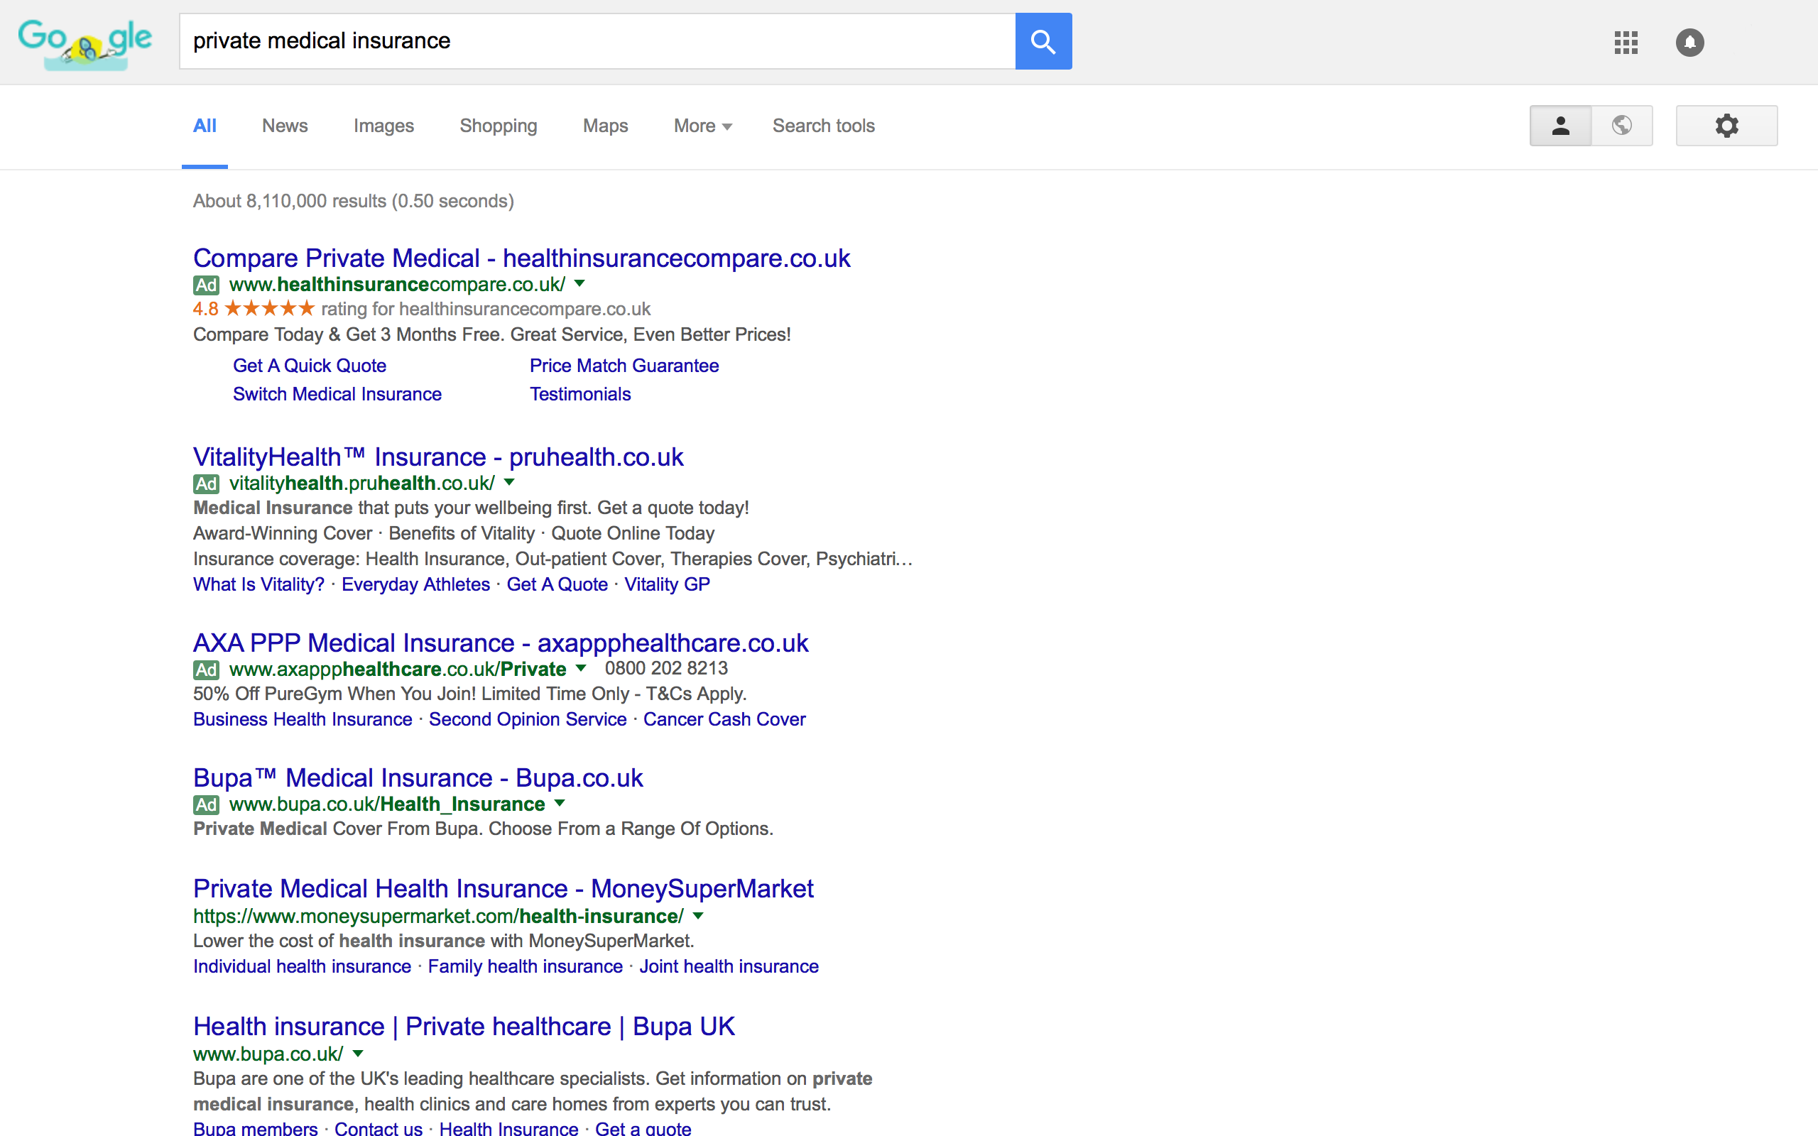Viewport: 1818px width, 1136px height.
Task: Open Cancer Cash Cover link
Action: 724,719
